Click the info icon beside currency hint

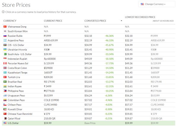[3, 12]
